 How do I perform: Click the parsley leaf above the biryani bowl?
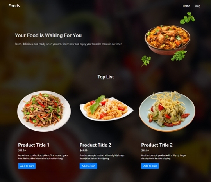[x=188, y=18]
